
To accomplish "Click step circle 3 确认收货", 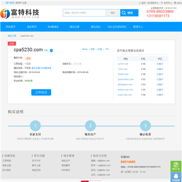I will (x=146, y=126).
